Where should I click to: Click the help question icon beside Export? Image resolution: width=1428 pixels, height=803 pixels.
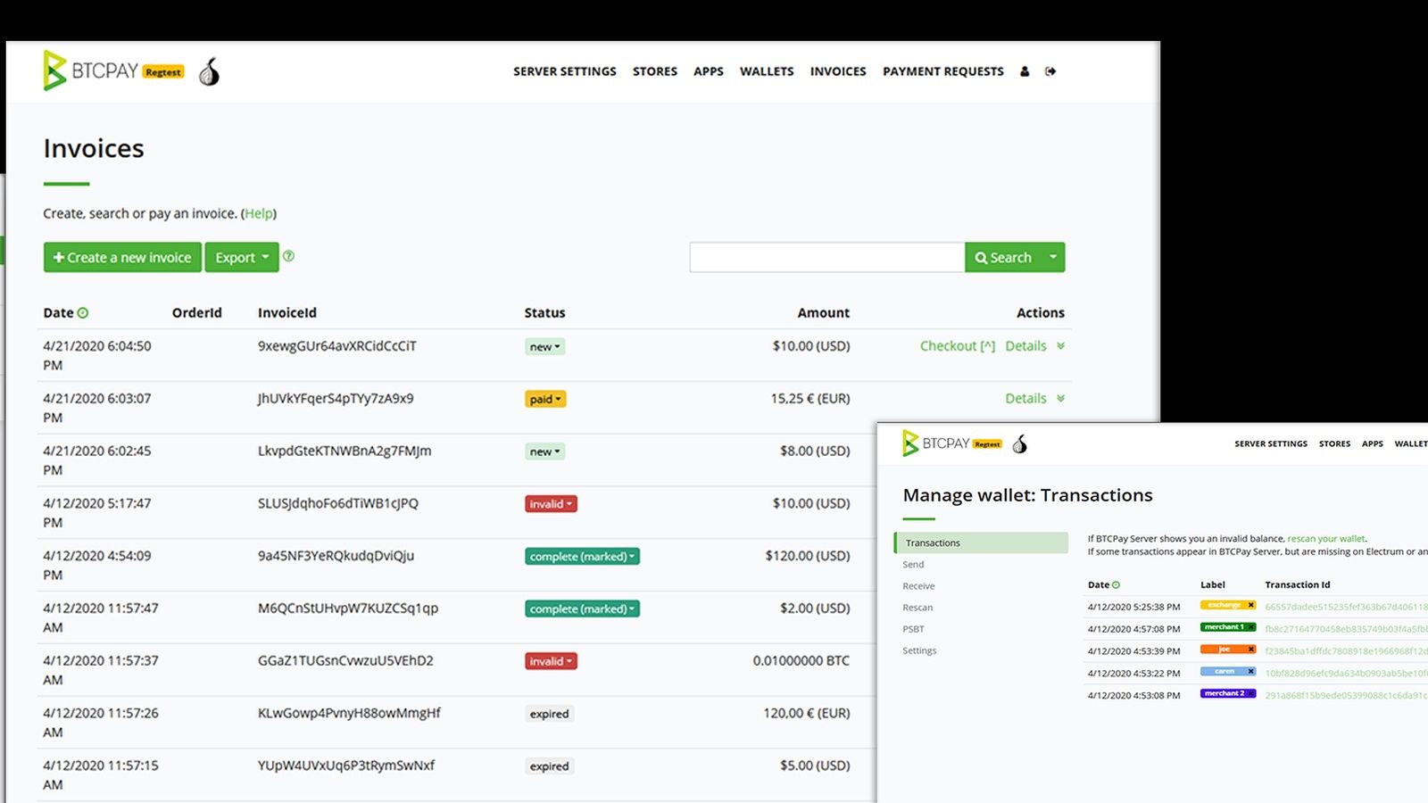[288, 256]
